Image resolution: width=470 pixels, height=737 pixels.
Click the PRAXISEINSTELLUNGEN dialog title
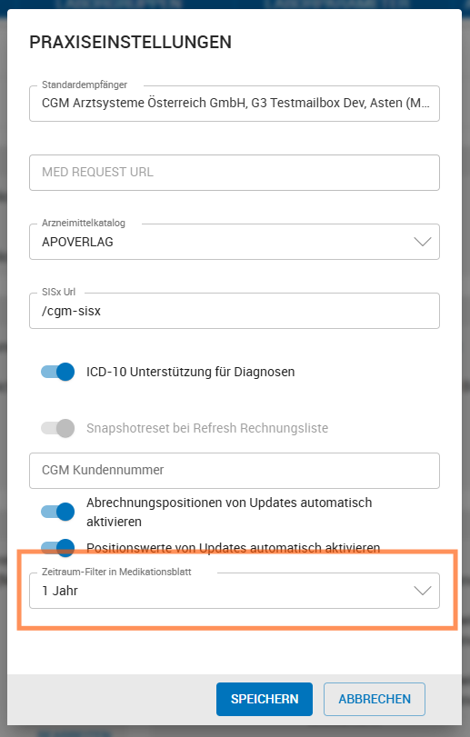coord(130,43)
